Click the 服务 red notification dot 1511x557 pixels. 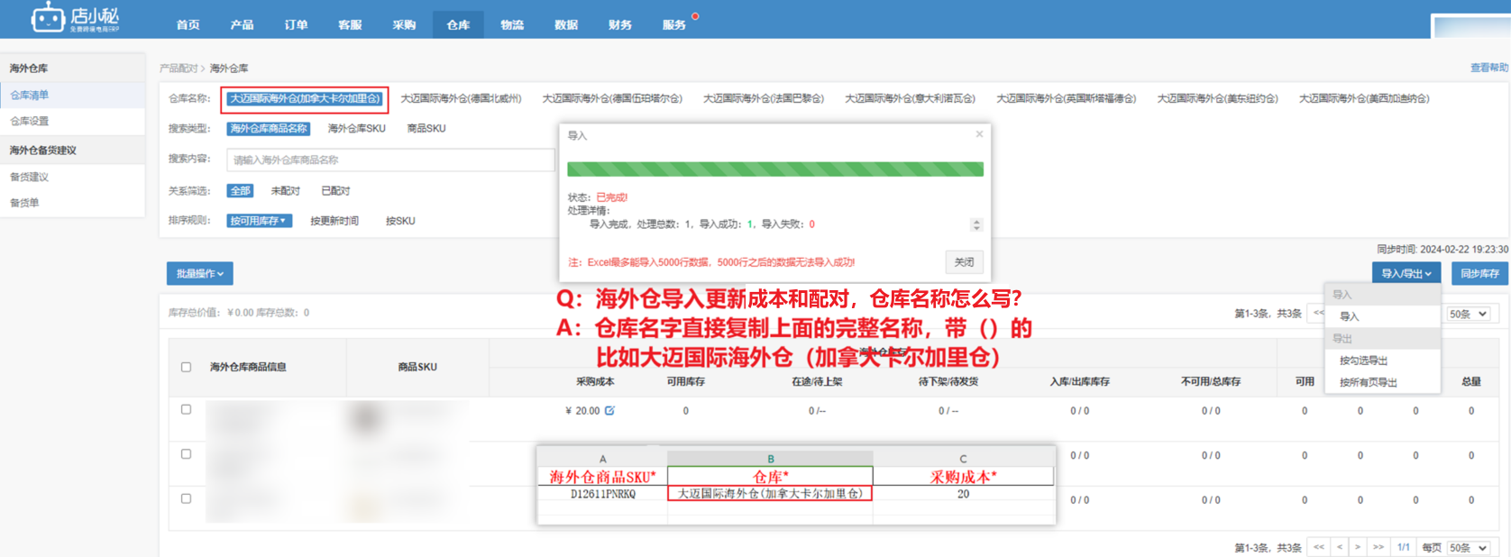click(695, 16)
